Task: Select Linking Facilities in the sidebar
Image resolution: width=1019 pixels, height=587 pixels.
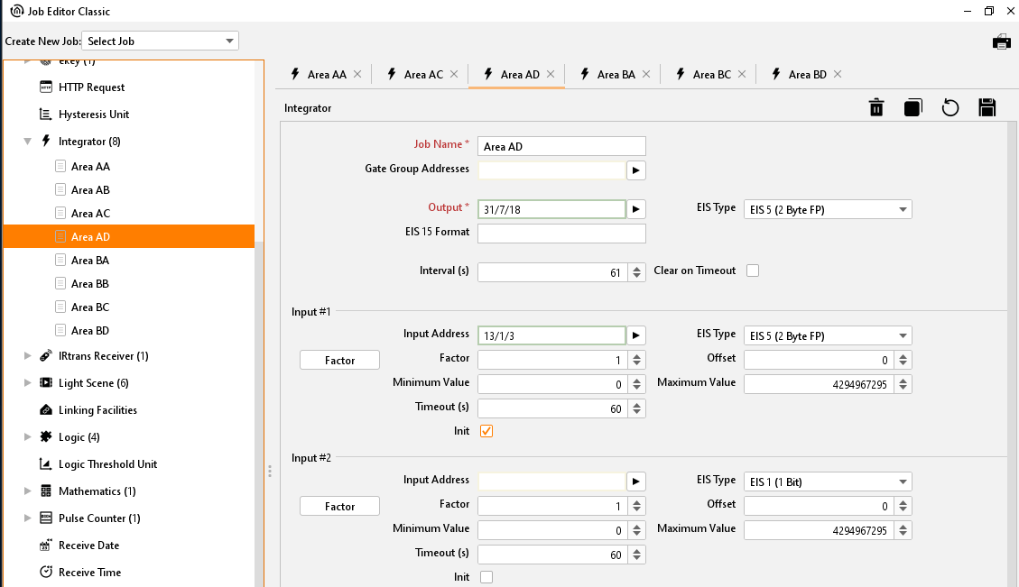Action: (97, 410)
